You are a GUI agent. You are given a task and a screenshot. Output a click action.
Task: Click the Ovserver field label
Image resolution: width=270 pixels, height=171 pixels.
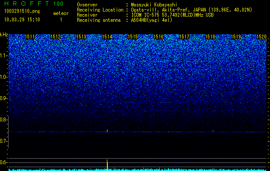[87, 5]
